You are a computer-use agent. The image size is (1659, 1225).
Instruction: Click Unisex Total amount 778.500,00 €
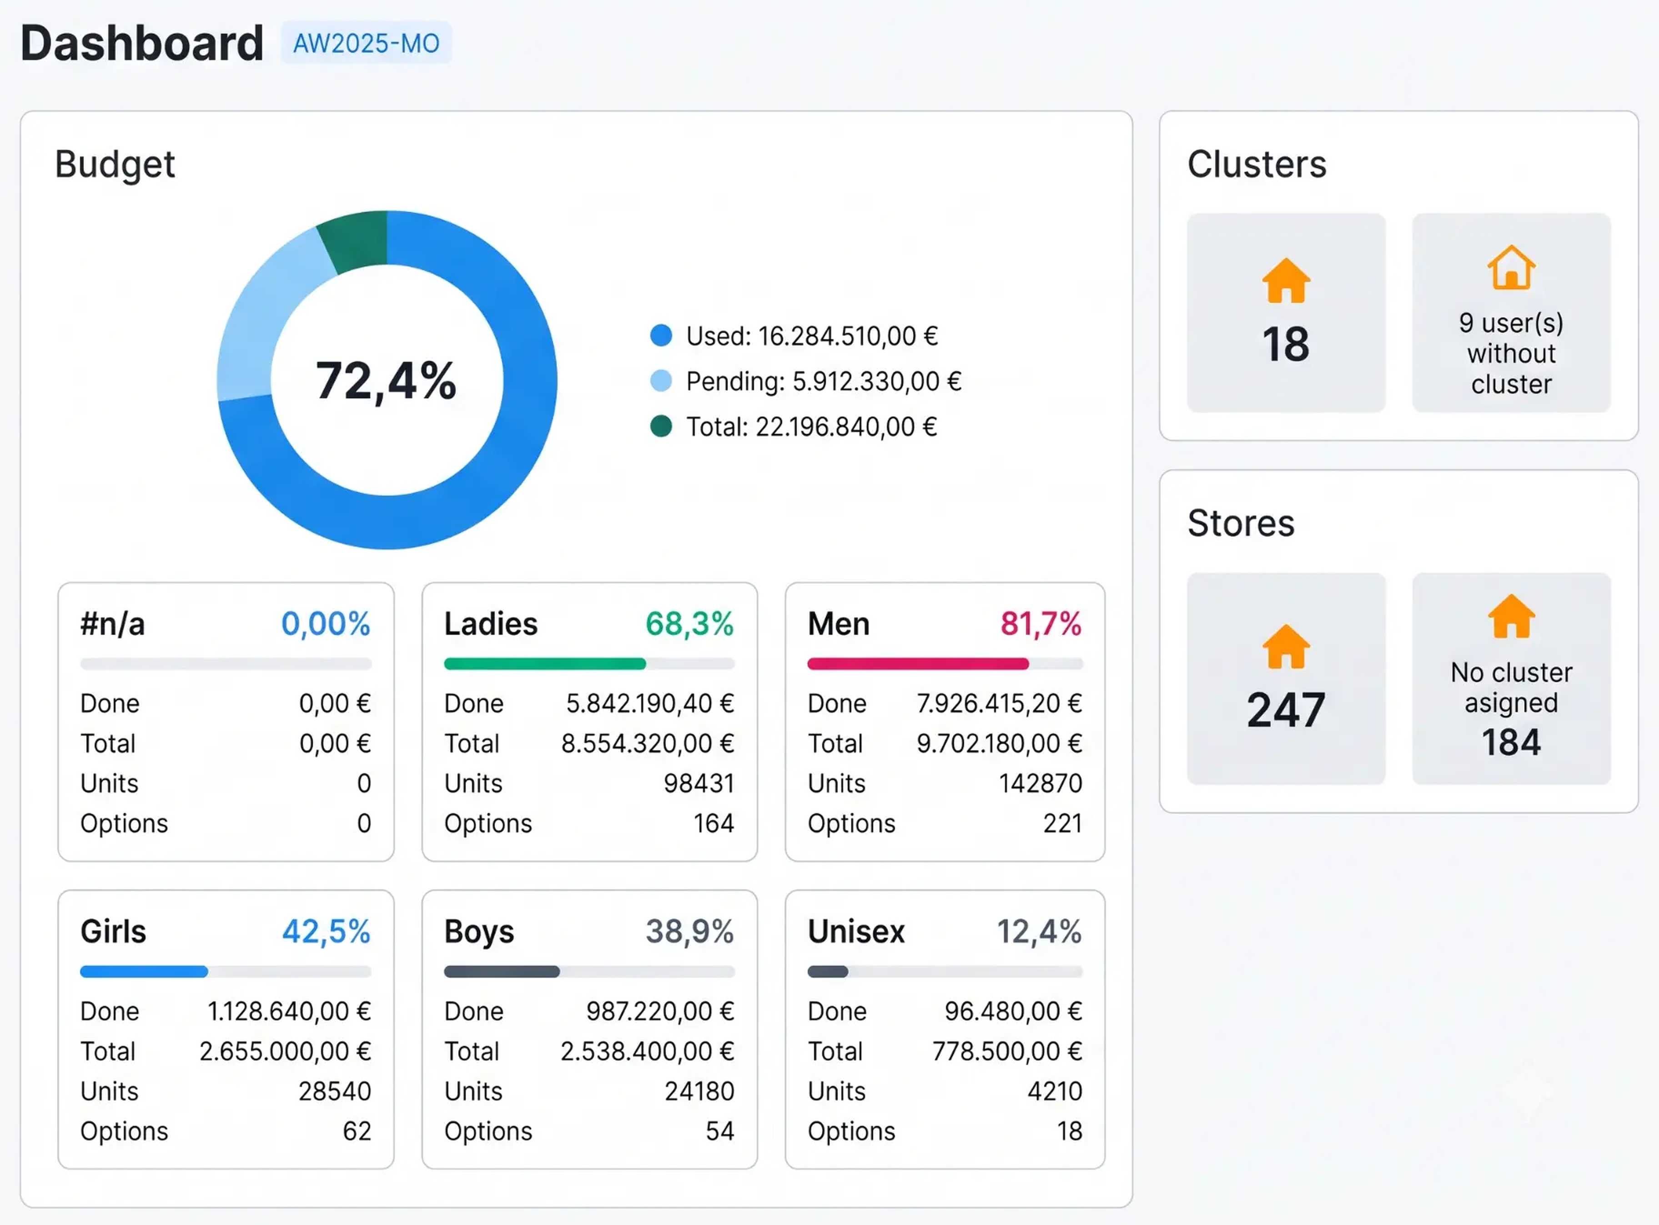pyautogui.click(x=1007, y=1051)
